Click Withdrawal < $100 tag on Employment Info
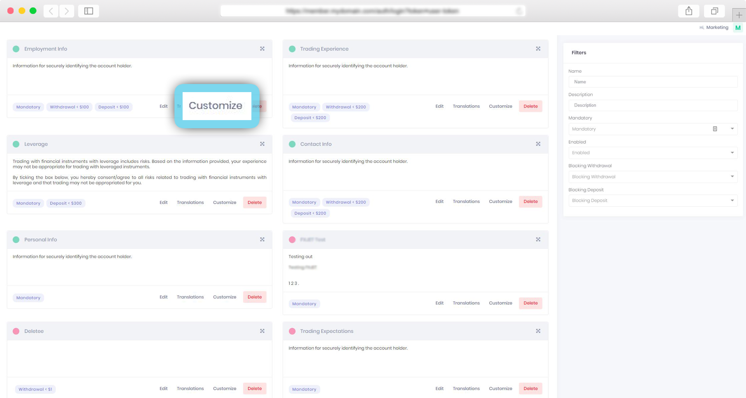Screen dimensions: 746x398 69,107
